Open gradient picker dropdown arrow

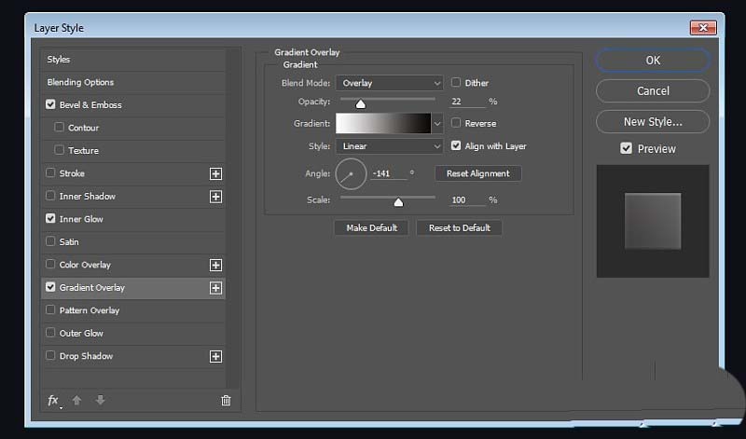[437, 124]
